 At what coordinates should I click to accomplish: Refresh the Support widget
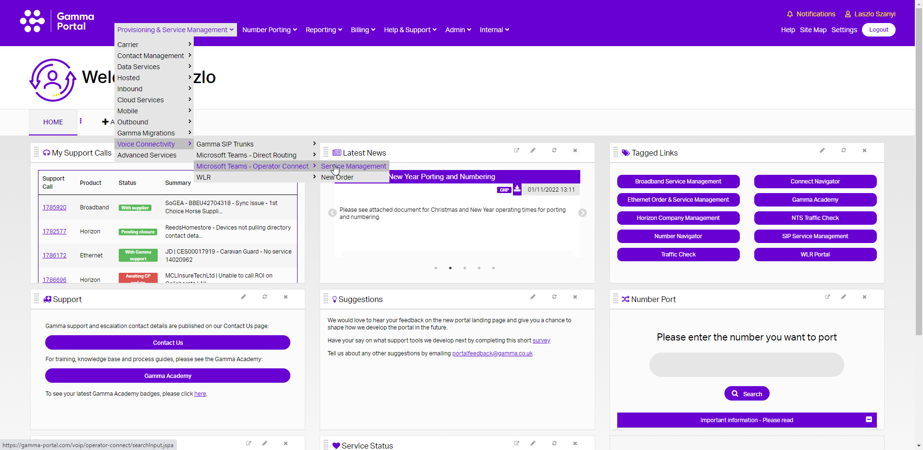265,297
